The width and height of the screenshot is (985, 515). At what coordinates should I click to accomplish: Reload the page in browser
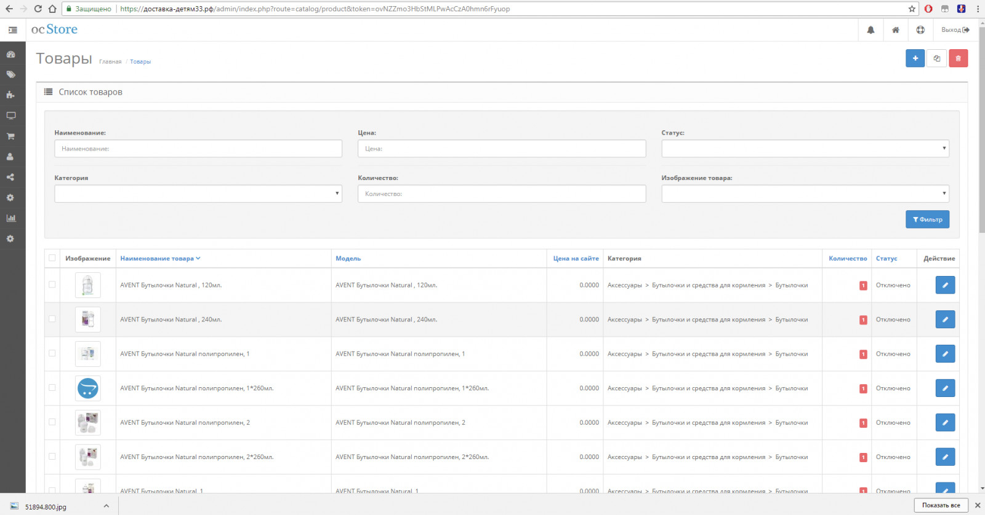tap(38, 9)
